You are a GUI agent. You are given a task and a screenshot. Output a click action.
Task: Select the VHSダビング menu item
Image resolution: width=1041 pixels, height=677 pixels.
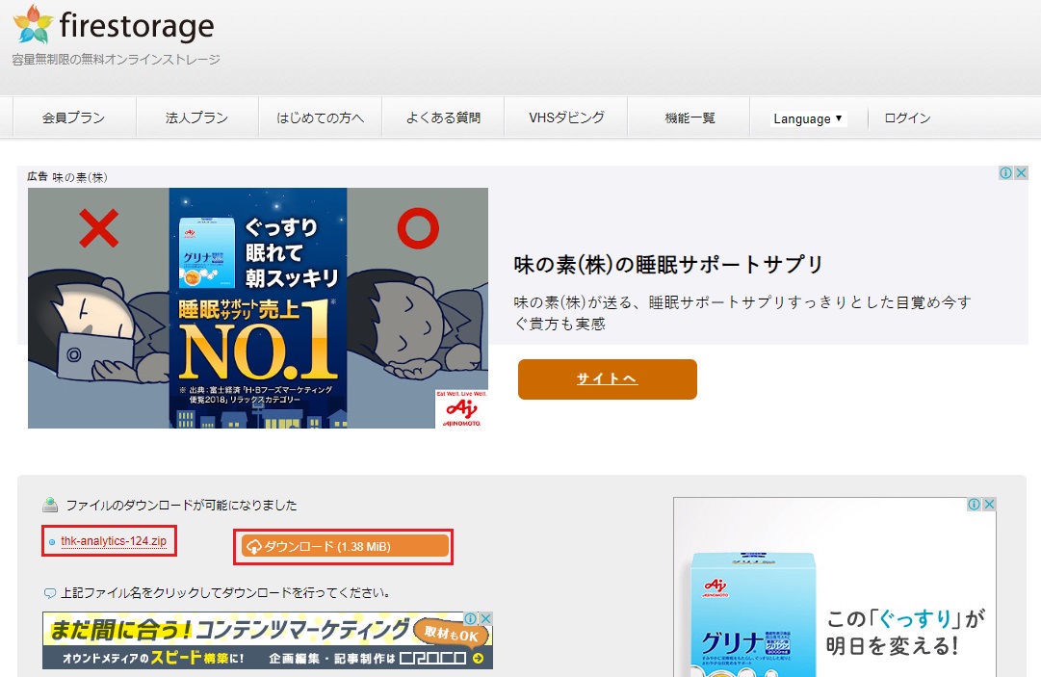point(566,117)
